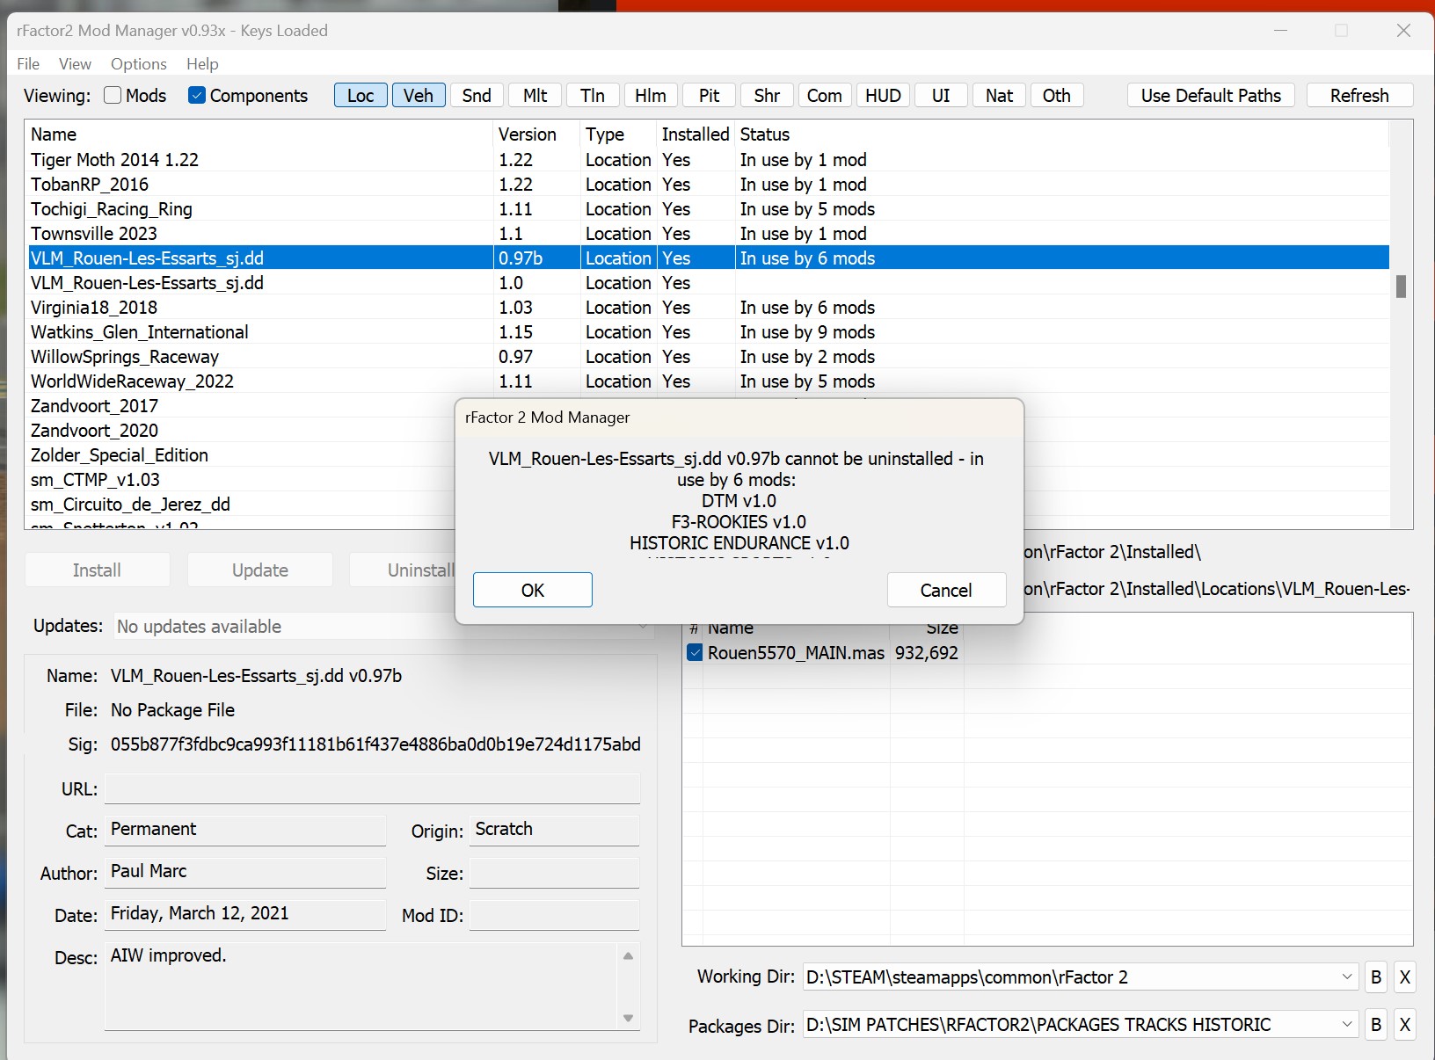The image size is (1435, 1060).
Task: Click the Mod ID field
Action: [554, 914]
